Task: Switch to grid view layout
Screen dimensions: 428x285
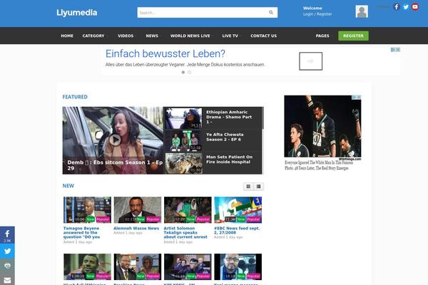Action: [248, 186]
